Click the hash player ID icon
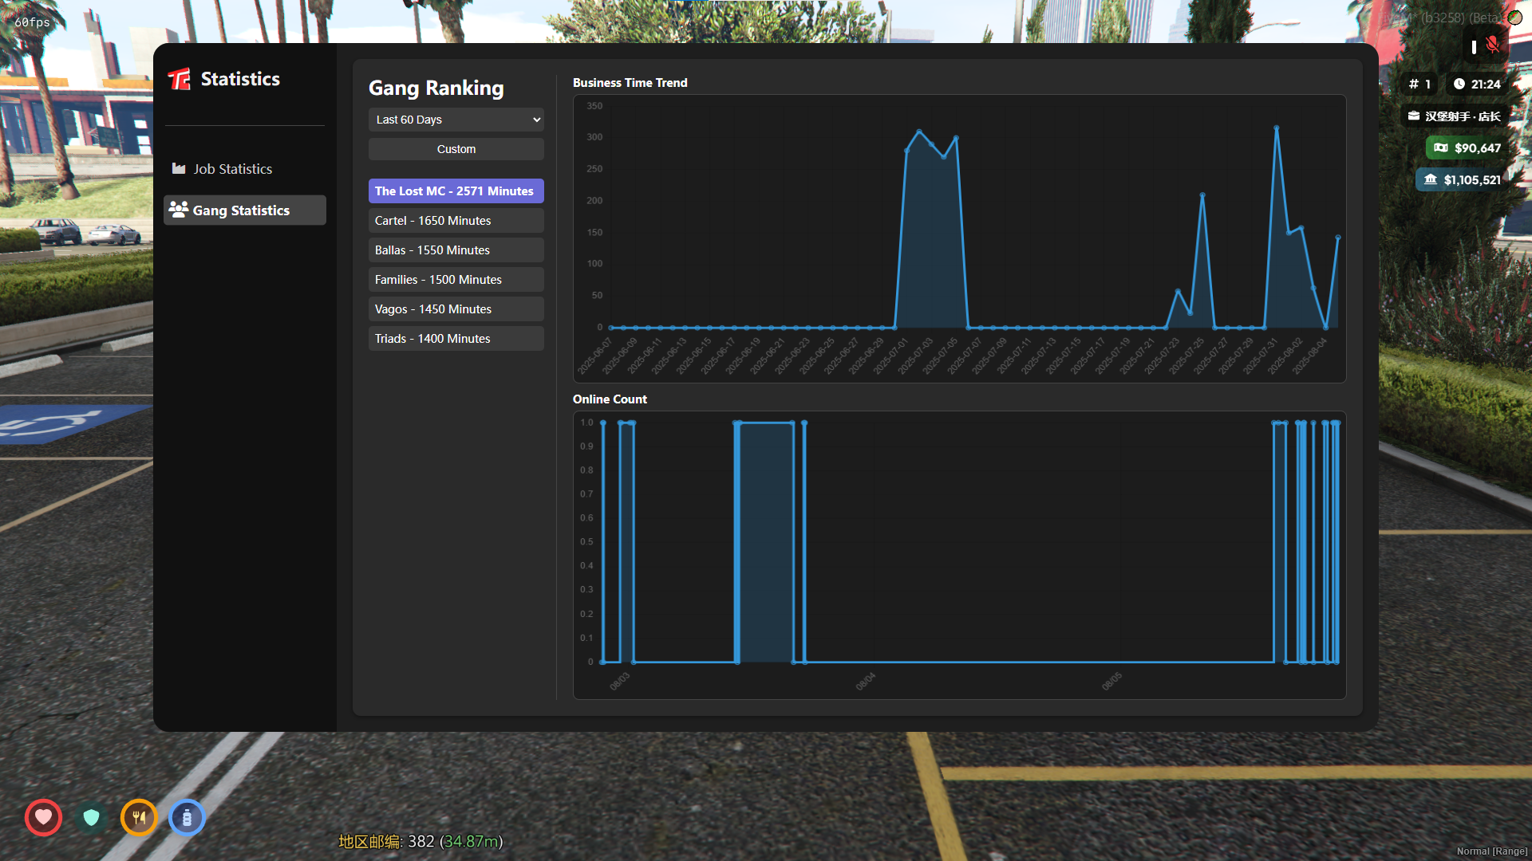 (x=1414, y=84)
